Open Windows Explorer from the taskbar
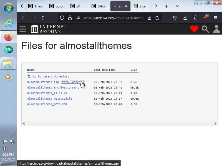The height and width of the screenshot is (166, 222). [x=8, y=64]
